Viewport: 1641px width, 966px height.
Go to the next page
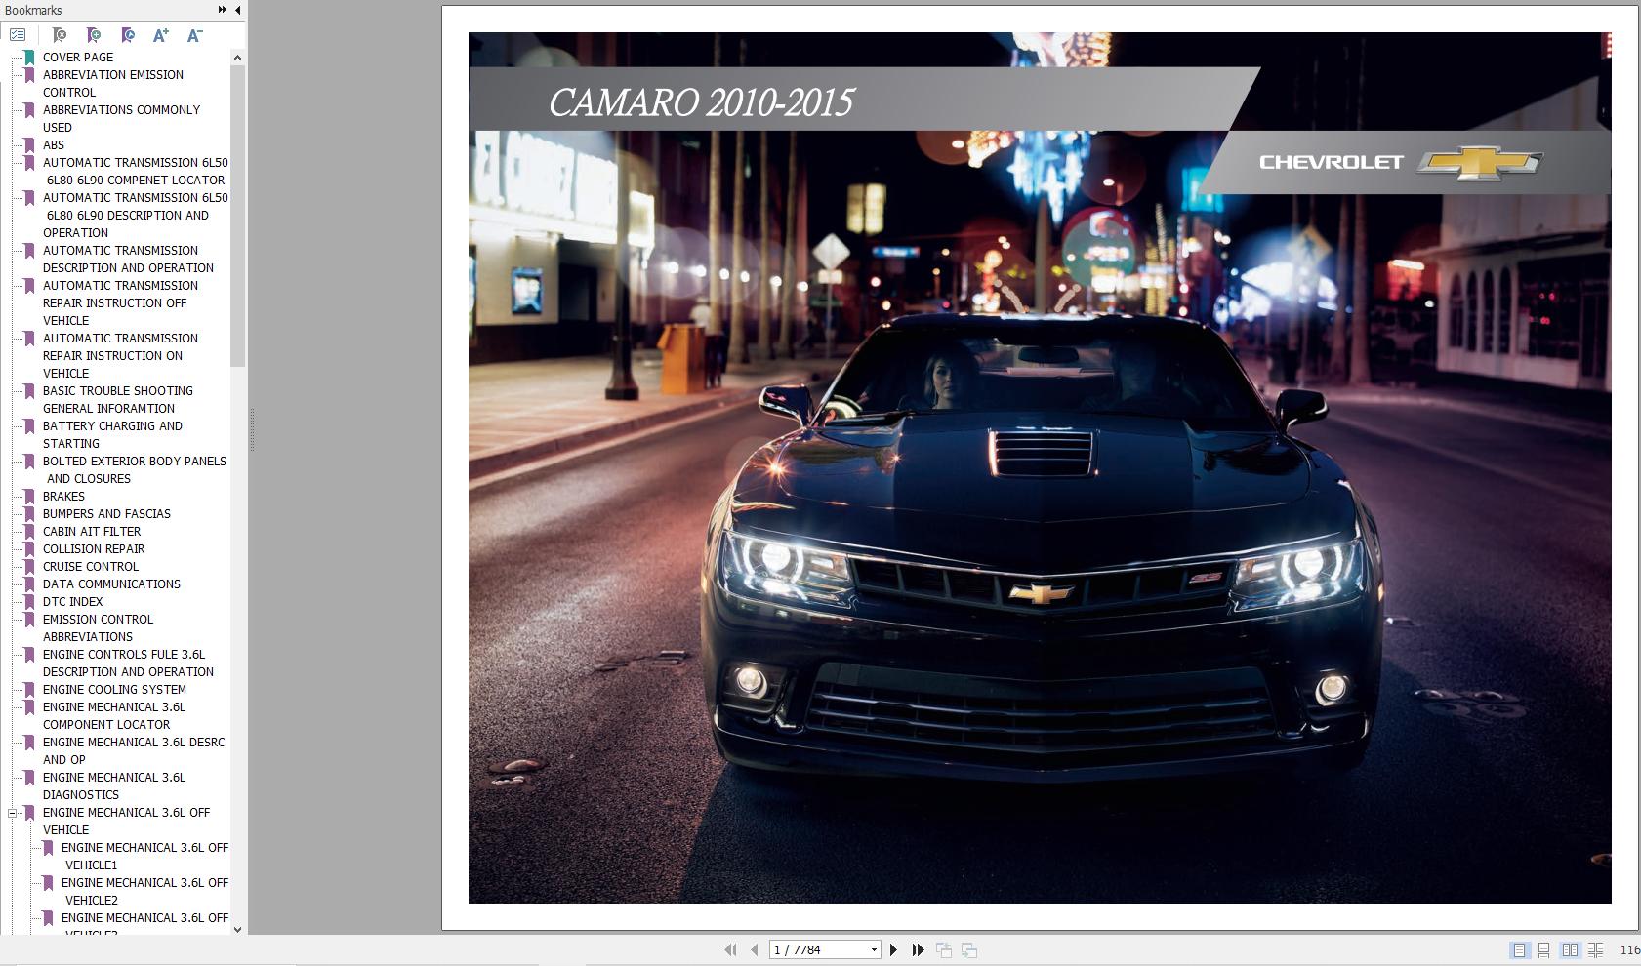[893, 949]
